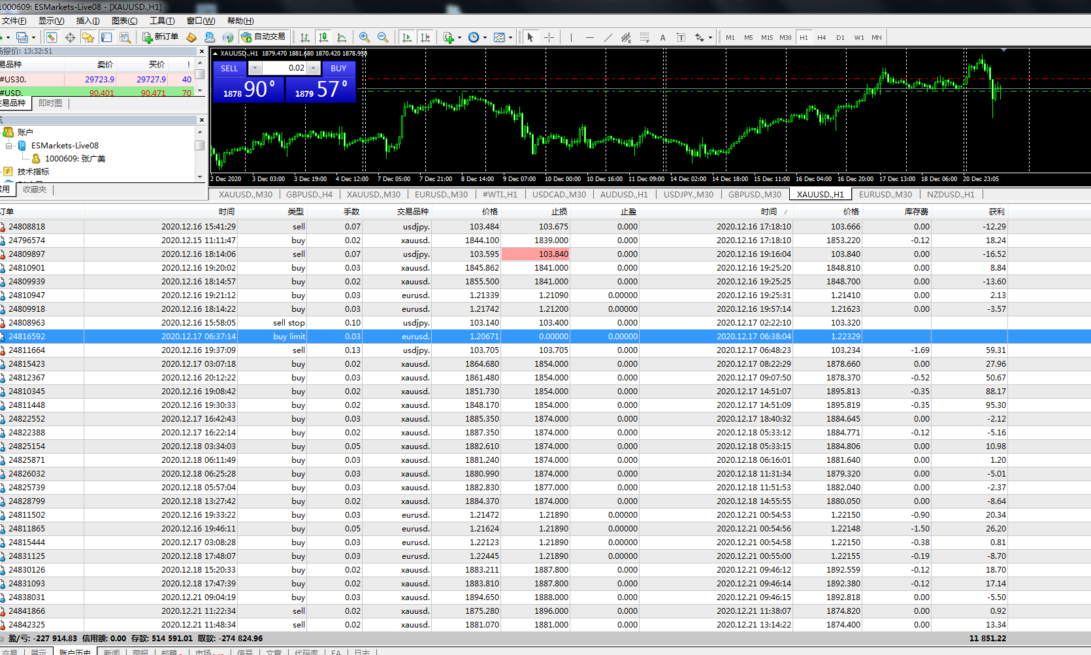Switch to M30 timeframe
The height and width of the screenshot is (655, 1091).
click(x=785, y=37)
